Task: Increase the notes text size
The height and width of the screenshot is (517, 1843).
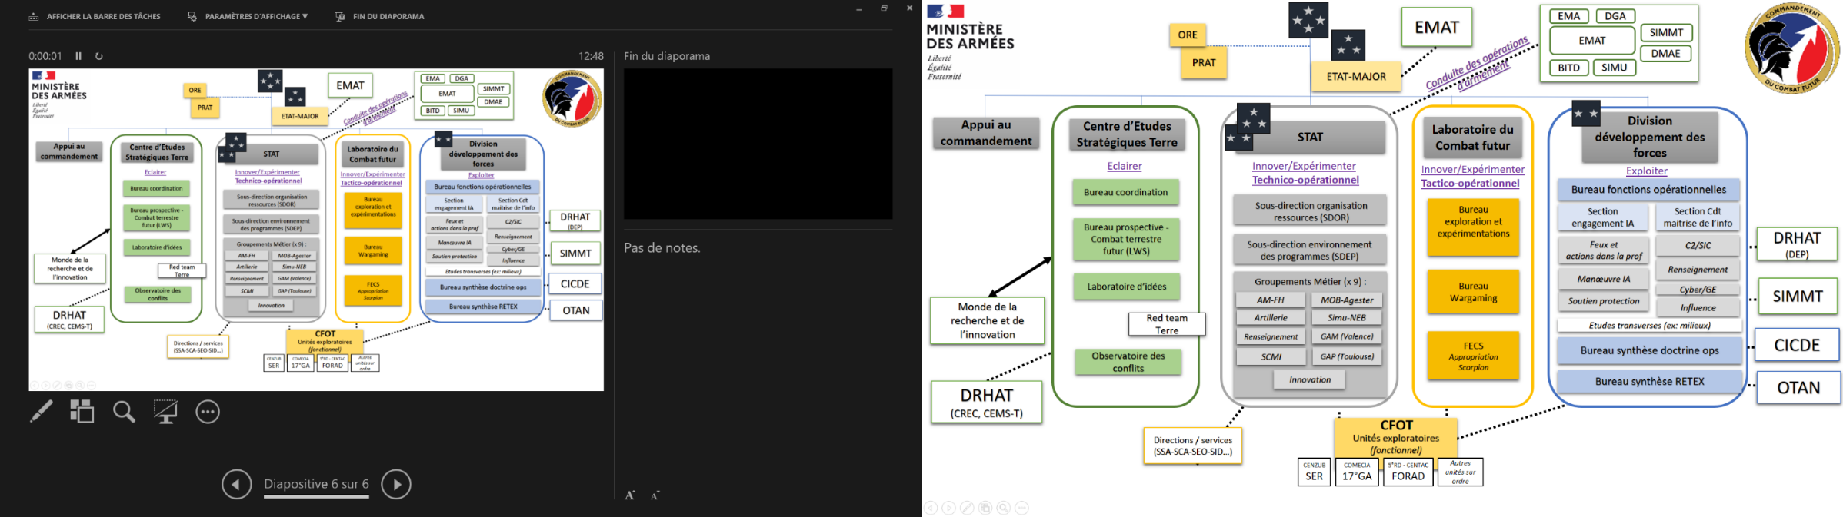Action: tap(630, 495)
